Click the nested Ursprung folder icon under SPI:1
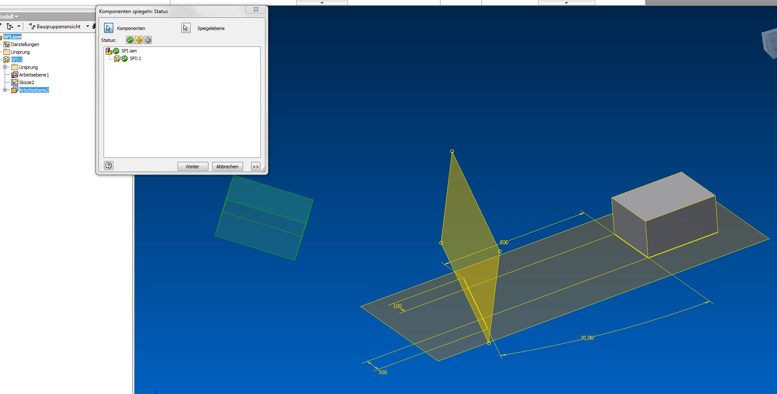This screenshot has height=394, width=777. [x=15, y=67]
